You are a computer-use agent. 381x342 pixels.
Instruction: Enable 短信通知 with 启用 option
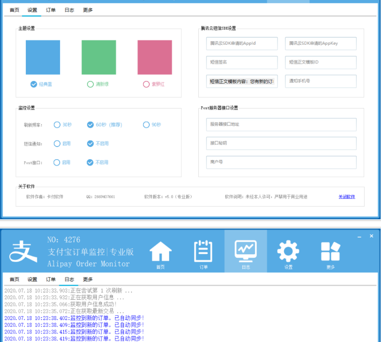tap(62, 143)
